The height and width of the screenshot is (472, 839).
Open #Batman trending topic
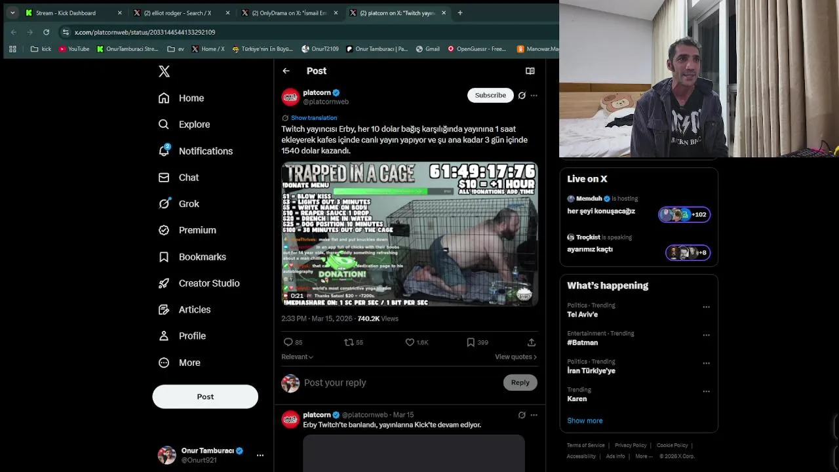pos(582,343)
